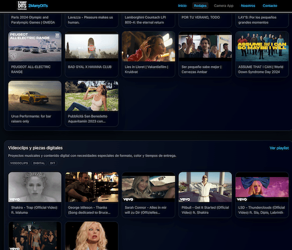Open the Shakira Trap video thumbnail

[x=35, y=187]
